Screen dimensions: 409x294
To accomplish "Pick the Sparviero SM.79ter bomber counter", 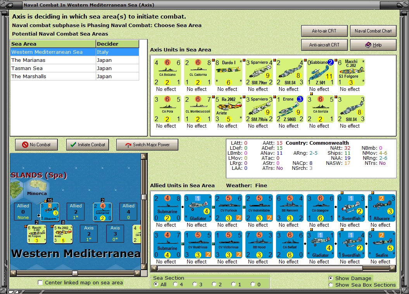I will click(259, 72).
